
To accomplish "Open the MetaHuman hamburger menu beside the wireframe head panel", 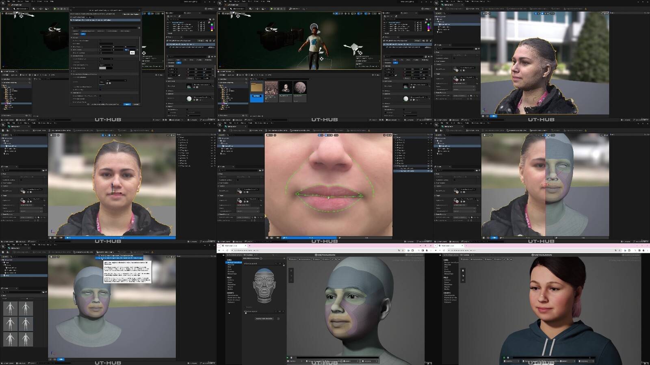I will pyautogui.click(x=223, y=255).
